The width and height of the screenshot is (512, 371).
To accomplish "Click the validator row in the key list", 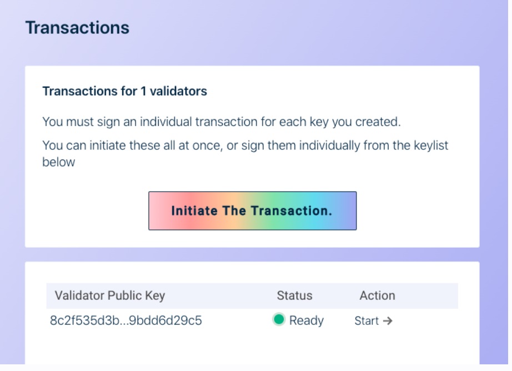I will [252, 320].
